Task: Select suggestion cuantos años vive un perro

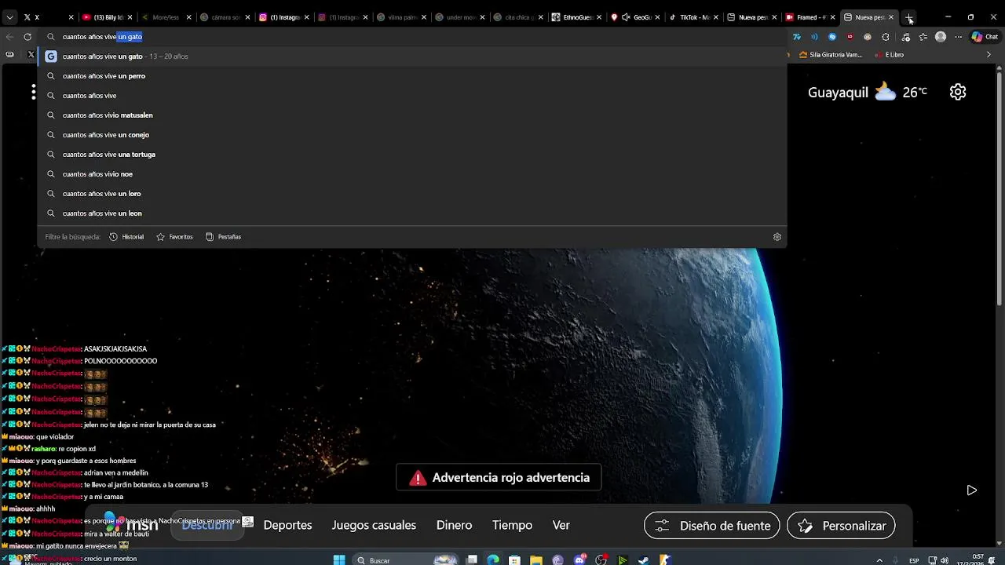Action: tap(412, 76)
